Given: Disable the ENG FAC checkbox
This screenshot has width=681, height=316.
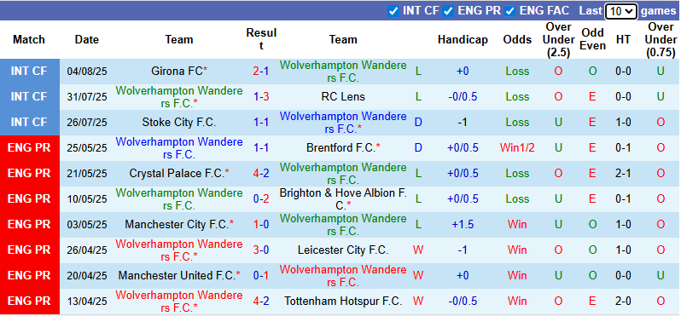Looking at the screenshot, I should 510,11.
